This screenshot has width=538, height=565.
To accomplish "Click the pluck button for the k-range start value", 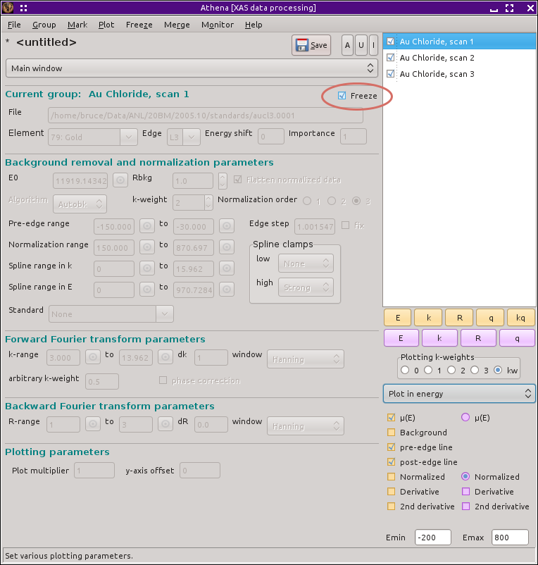I will pyautogui.click(x=93, y=357).
